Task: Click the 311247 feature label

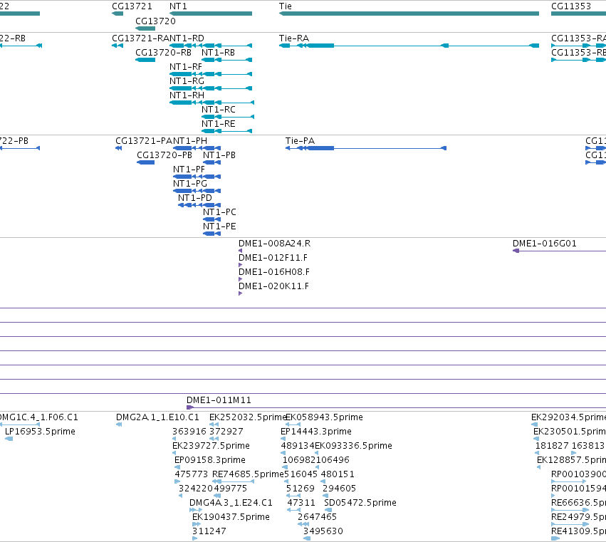Action: (x=209, y=531)
